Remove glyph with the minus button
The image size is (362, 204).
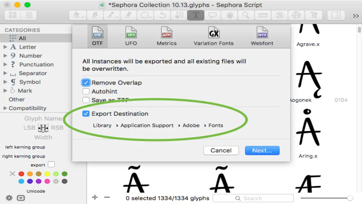click(107, 197)
